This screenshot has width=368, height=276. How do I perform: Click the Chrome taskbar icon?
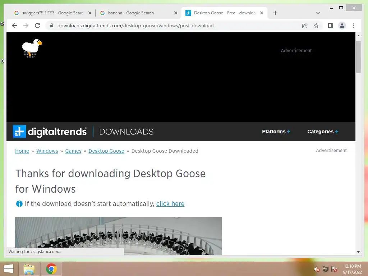tap(51, 269)
